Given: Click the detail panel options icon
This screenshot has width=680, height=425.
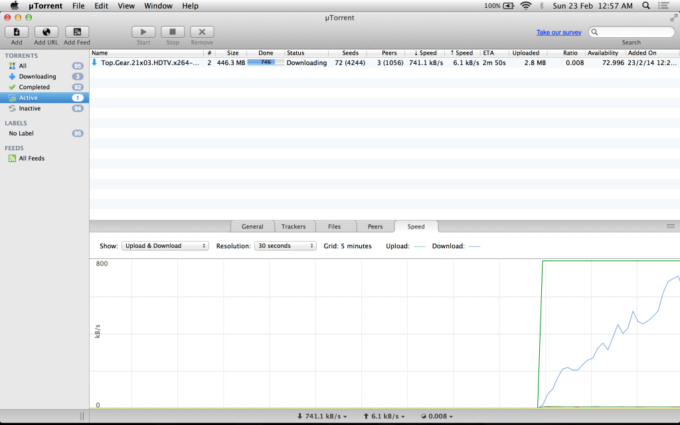Looking at the screenshot, I should click(x=671, y=226).
